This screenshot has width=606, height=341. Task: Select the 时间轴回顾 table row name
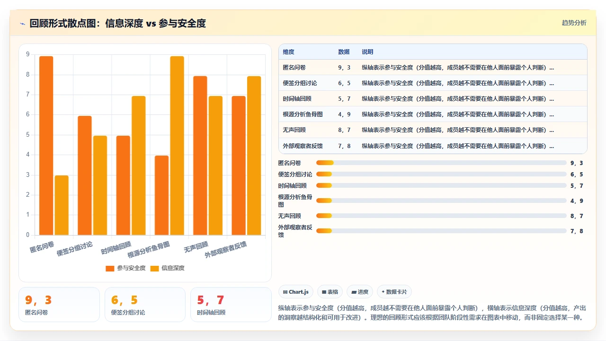pyautogui.click(x=297, y=99)
